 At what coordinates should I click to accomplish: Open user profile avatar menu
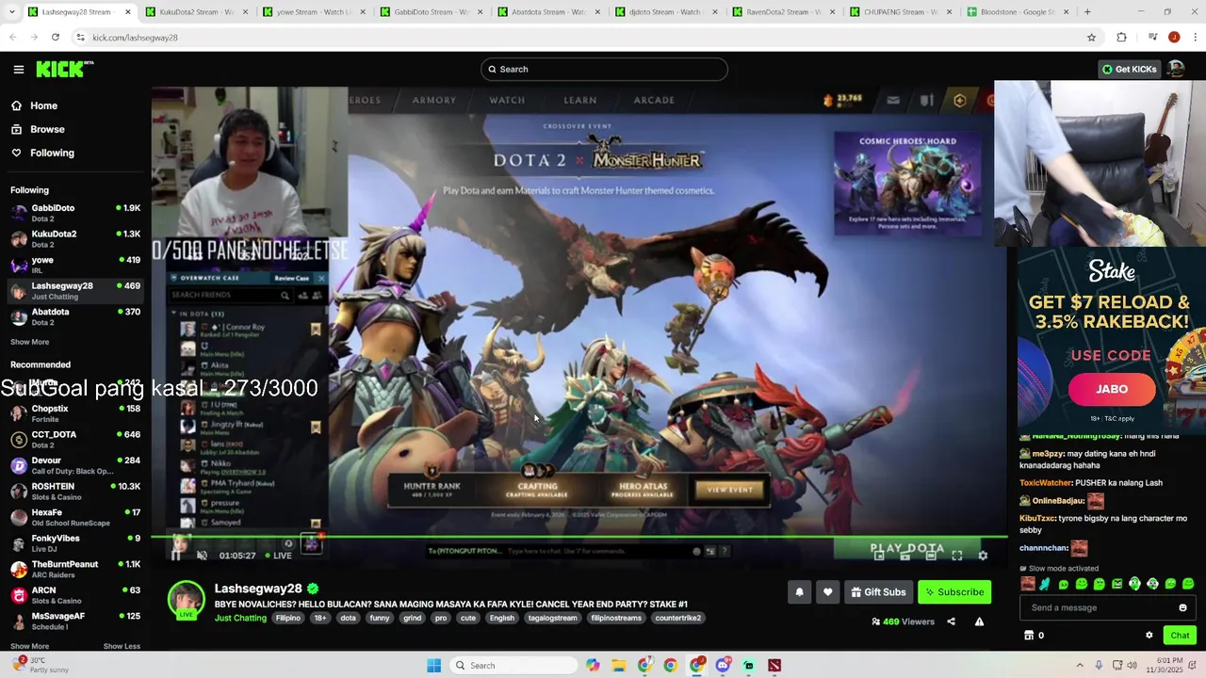pyautogui.click(x=1176, y=69)
